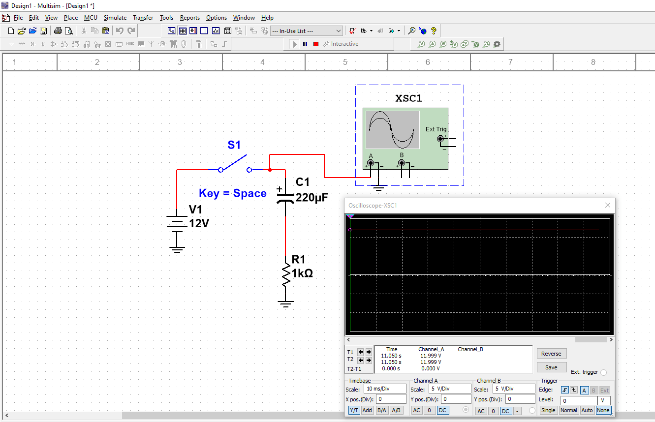The width and height of the screenshot is (655, 422).
Task: Open the Simulate menu
Action: (115, 17)
